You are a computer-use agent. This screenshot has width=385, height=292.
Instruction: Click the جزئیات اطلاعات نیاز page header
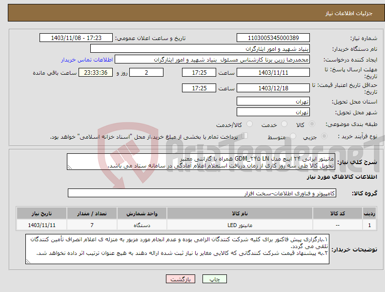pyautogui.click(x=349, y=13)
